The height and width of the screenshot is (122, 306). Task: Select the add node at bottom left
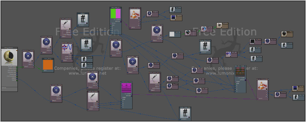coord(55,90)
